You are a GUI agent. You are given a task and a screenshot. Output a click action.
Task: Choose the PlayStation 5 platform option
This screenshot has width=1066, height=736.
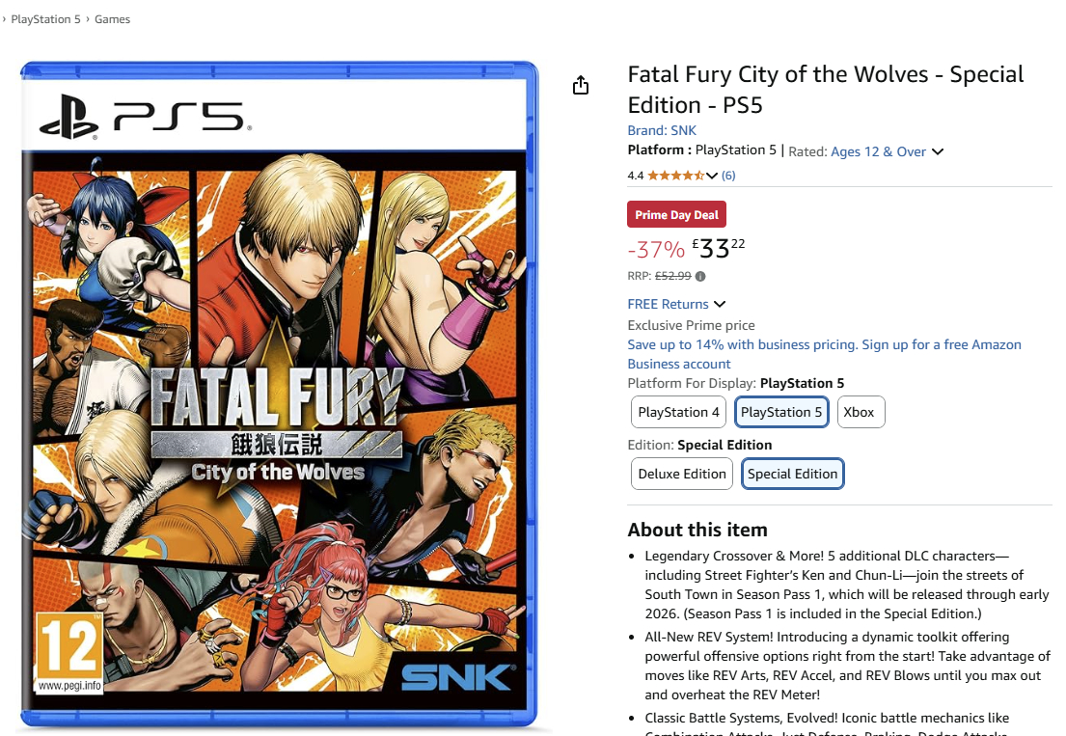[x=781, y=412]
